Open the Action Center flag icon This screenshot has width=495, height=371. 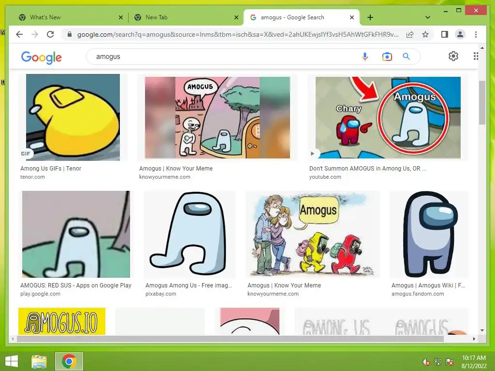point(450,362)
